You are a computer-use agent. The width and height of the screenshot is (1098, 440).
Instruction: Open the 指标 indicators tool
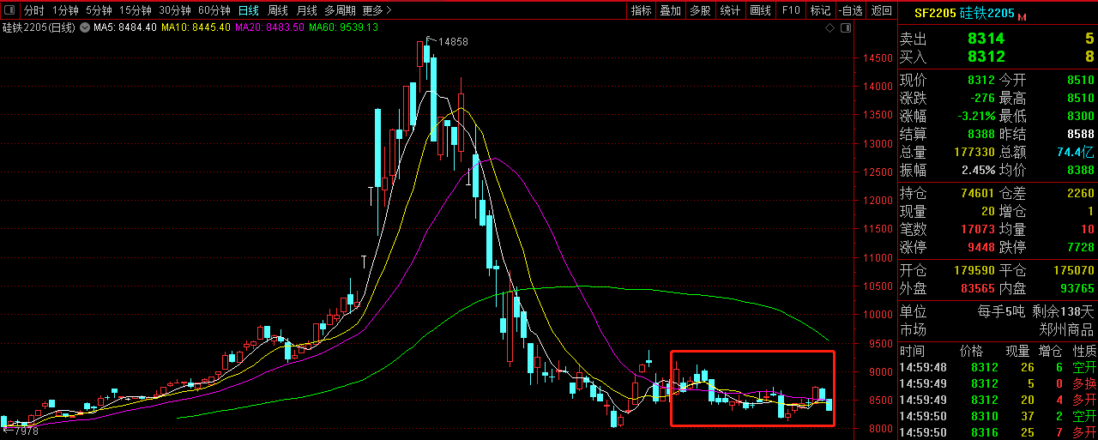641,10
